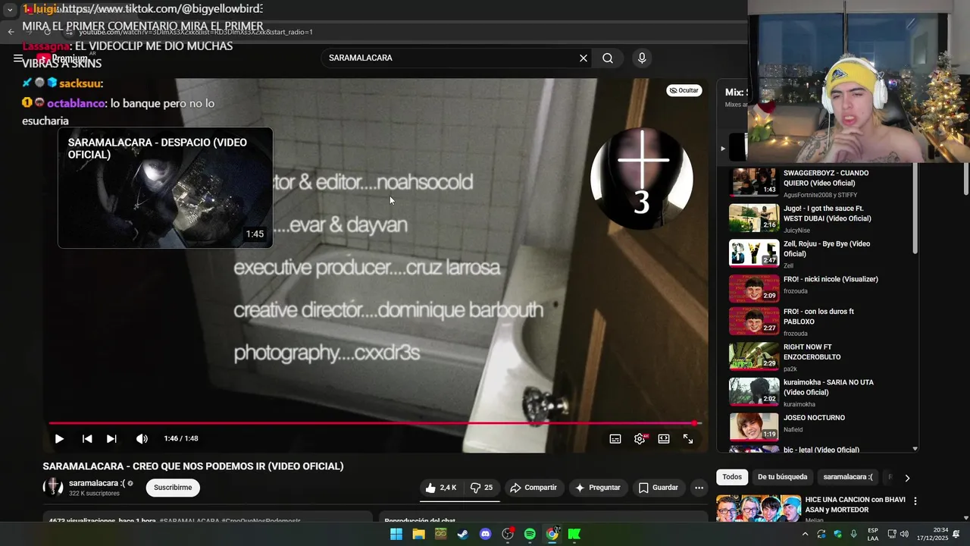The image size is (970, 546).
Task: Switch to theater mode view
Action: pyautogui.click(x=664, y=438)
